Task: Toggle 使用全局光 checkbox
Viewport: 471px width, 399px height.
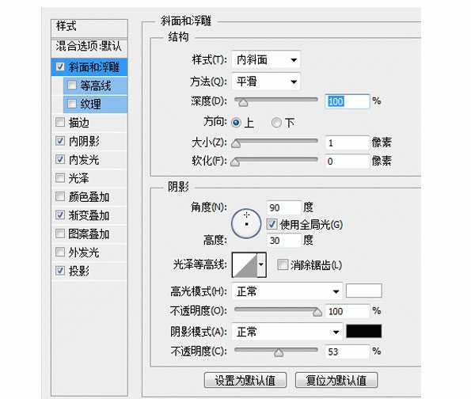Action: pos(272,224)
